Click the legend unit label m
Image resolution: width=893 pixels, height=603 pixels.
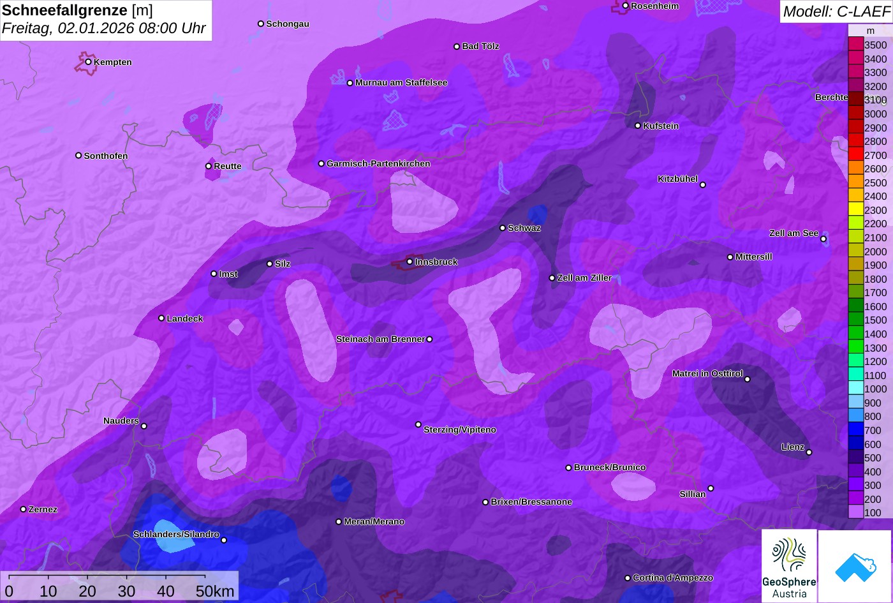click(x=870, y=31)
